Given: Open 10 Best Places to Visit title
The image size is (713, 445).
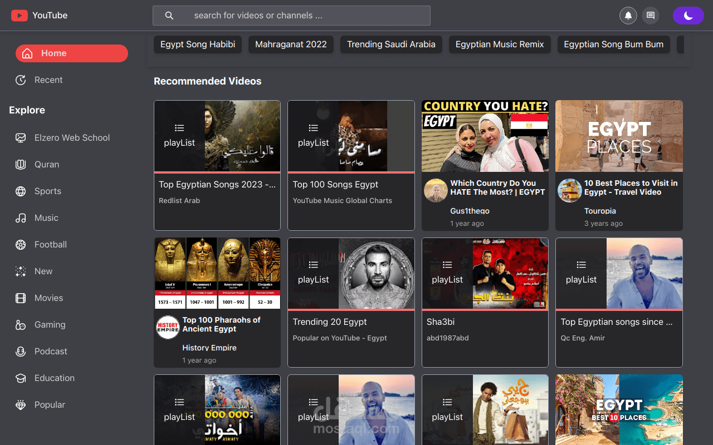Looking at the screenshot, I should coord(631,187).
